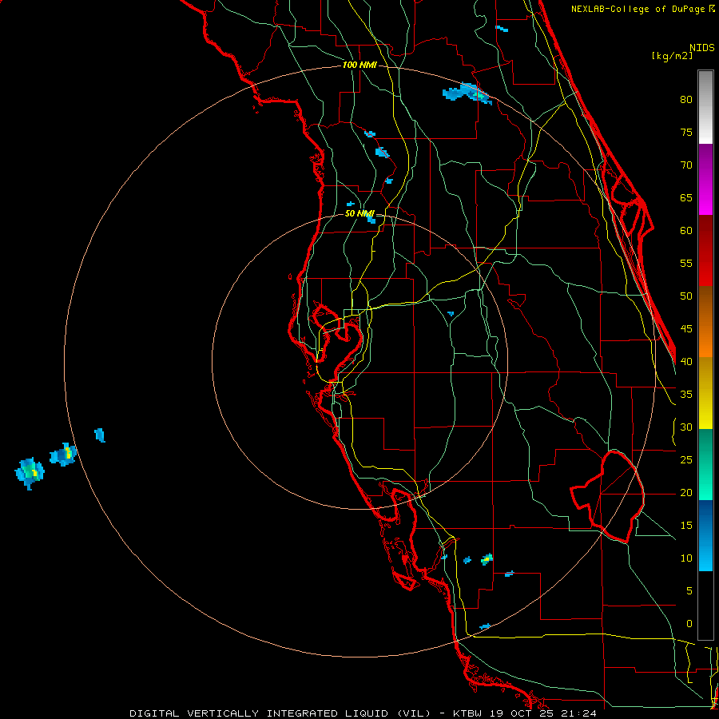The height and width of the screenshot is (719, 719).
Task: Click the 40 value on color scale
Action: point(686,361)
